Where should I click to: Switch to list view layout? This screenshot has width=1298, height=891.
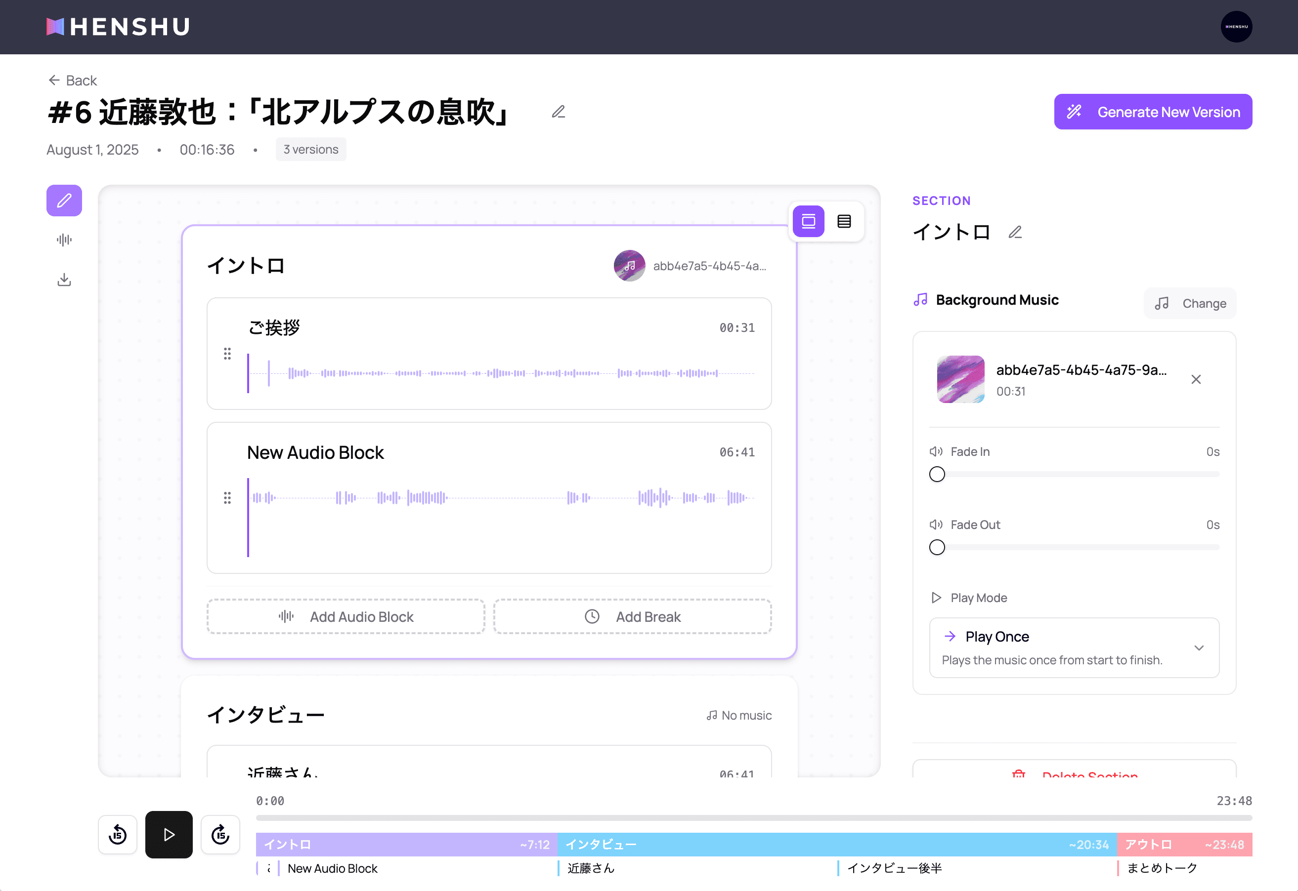click(x=844, y=222)
